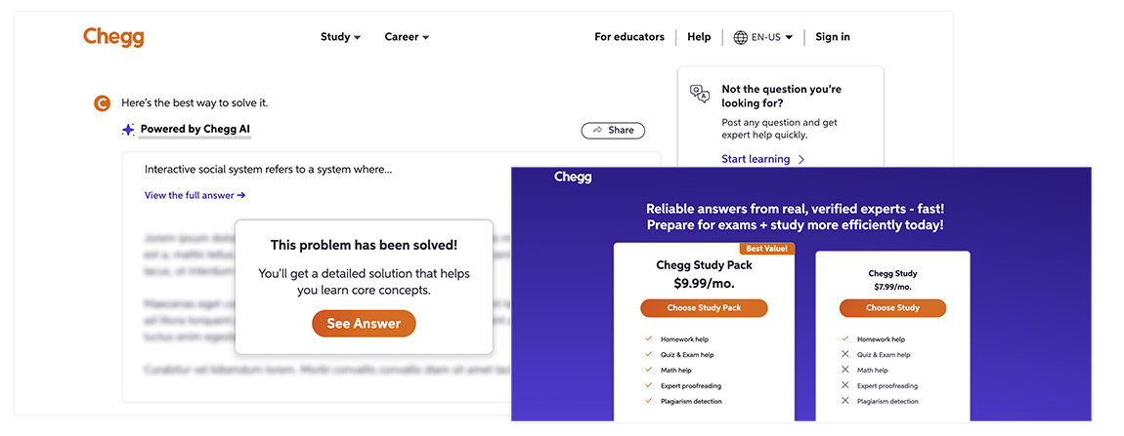Expand the Career dropdown menu
The width and height of the screenshot is (1124, 436).
point(407,37)
